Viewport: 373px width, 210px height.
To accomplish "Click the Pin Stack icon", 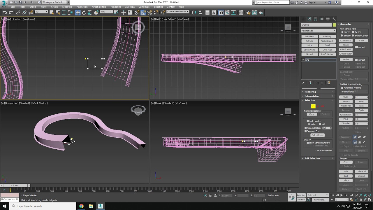I will tap(303, 83).
